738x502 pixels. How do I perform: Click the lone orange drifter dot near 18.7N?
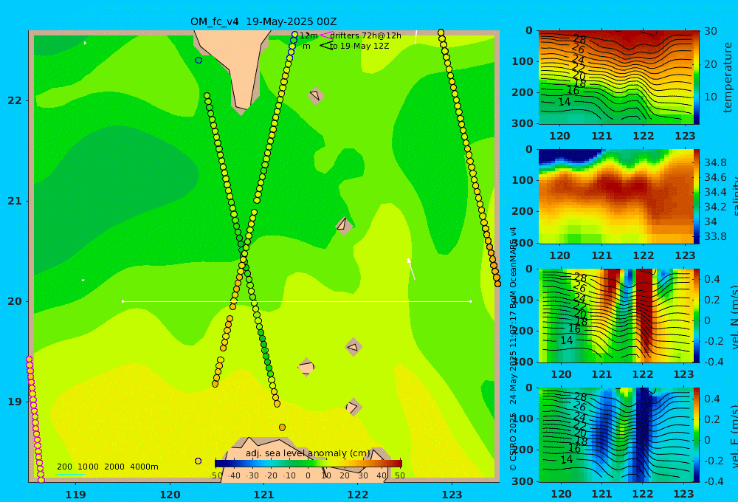(x=282, y=427)
